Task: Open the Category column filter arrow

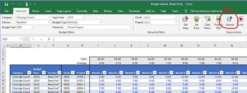Action: (29, 73)
